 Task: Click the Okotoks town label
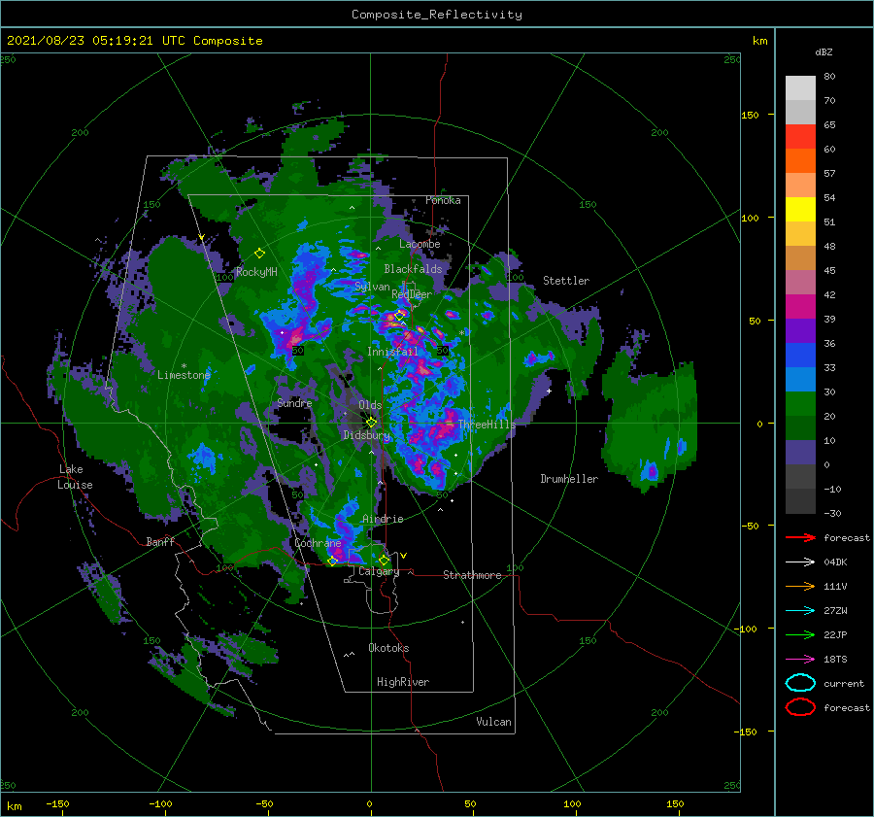(388, 648)
